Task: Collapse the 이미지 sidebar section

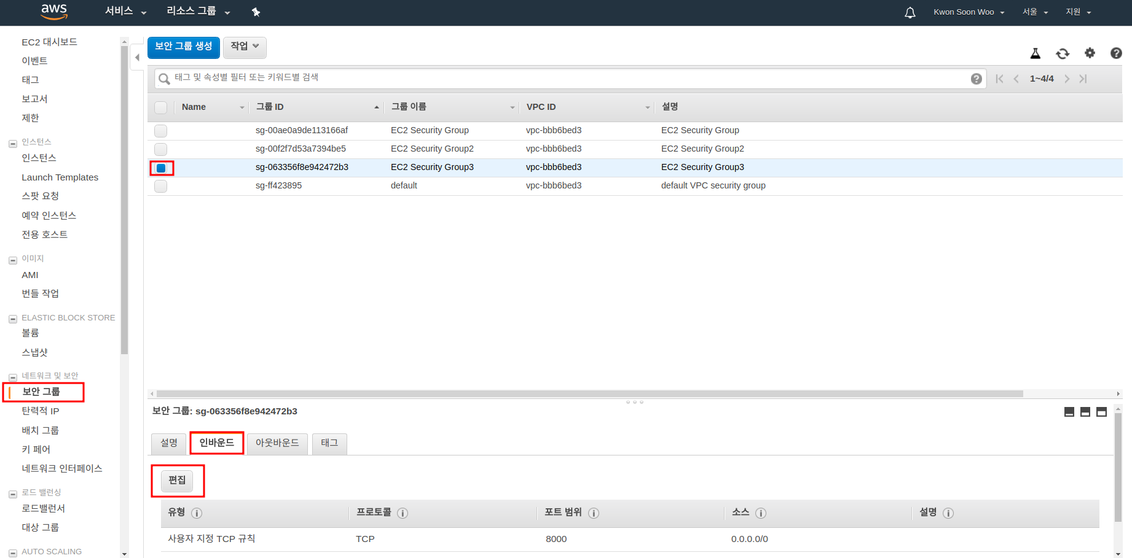Action: (x=12, y=260)
